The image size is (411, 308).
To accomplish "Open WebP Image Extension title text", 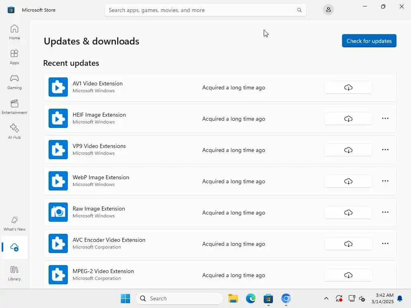I will tap(101, 177).
